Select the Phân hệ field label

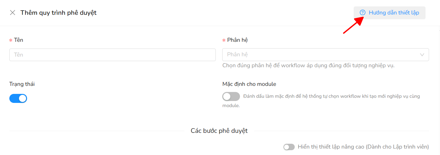(x=237, y=40)
